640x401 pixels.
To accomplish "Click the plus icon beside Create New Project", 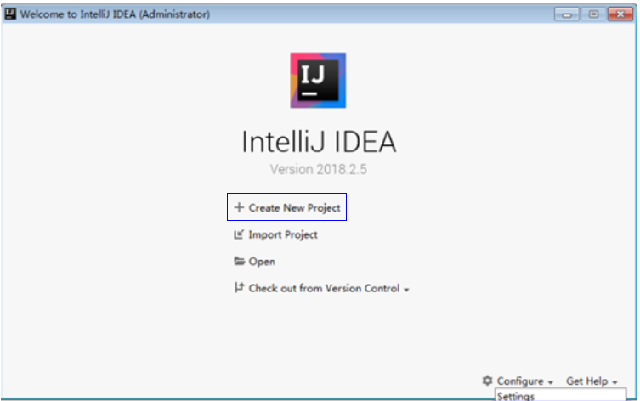I will click(x=239, y=207).
